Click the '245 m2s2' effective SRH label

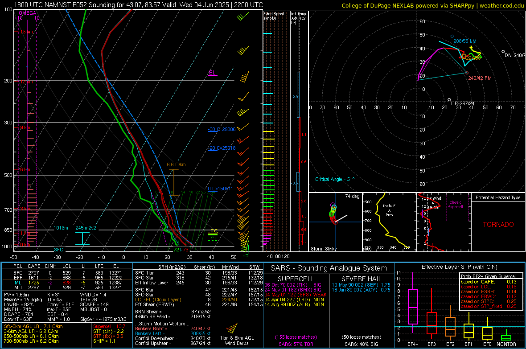click(x=86, y=228)
